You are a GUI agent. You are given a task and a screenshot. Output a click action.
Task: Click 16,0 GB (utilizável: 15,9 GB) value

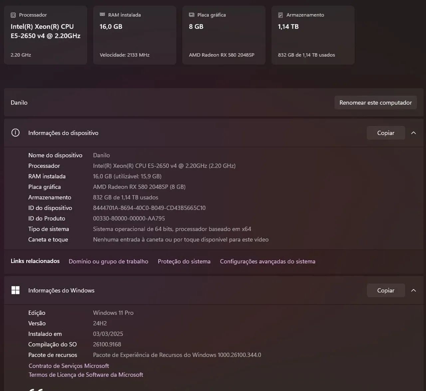pos(127,176)
